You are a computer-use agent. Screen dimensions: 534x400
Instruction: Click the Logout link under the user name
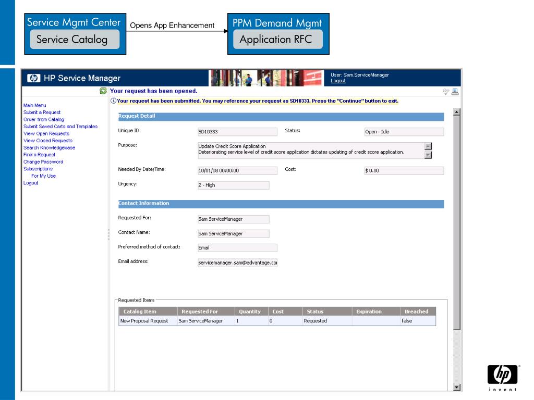(x=338, y=81)
